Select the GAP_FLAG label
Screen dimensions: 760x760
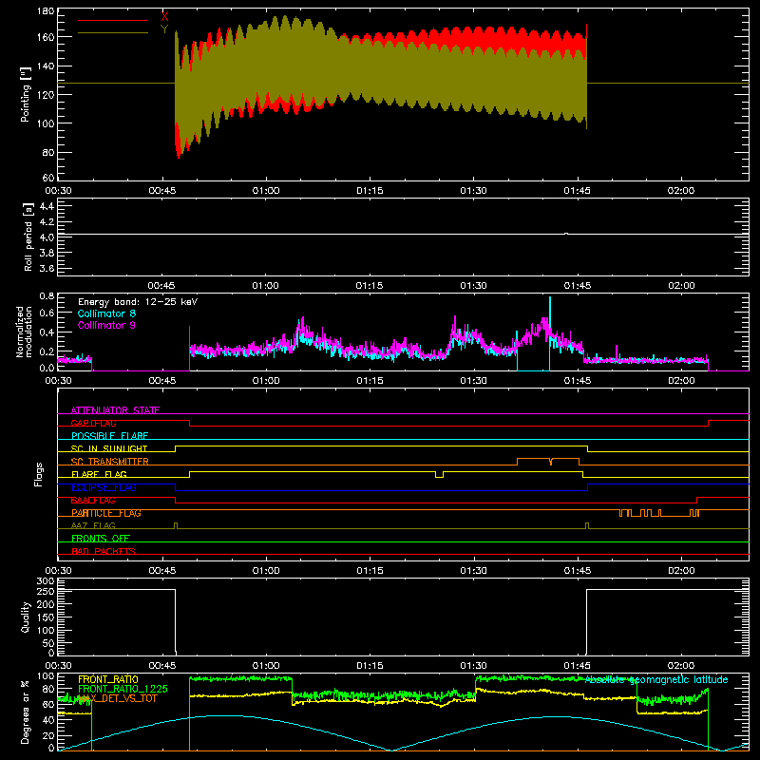click(93, 423)
